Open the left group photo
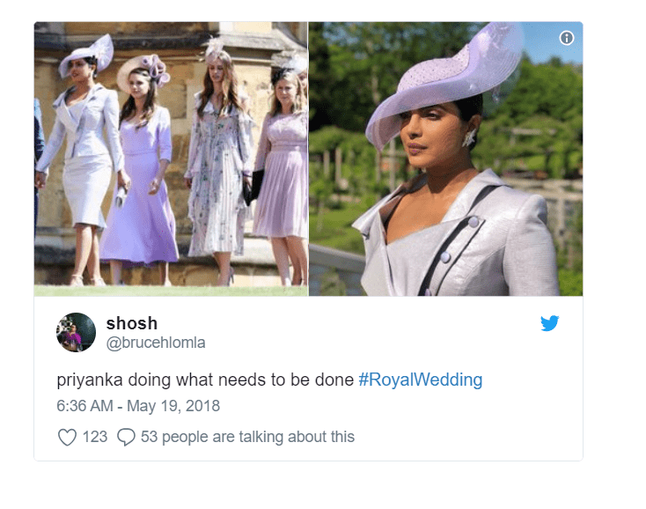The image size is (646, 509). coord(171,159)
